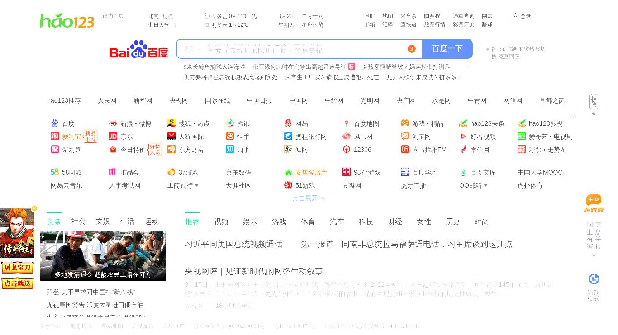The image size is (618, 335).
Task: Click the 京东 JD icon
Action: [113, 137]
